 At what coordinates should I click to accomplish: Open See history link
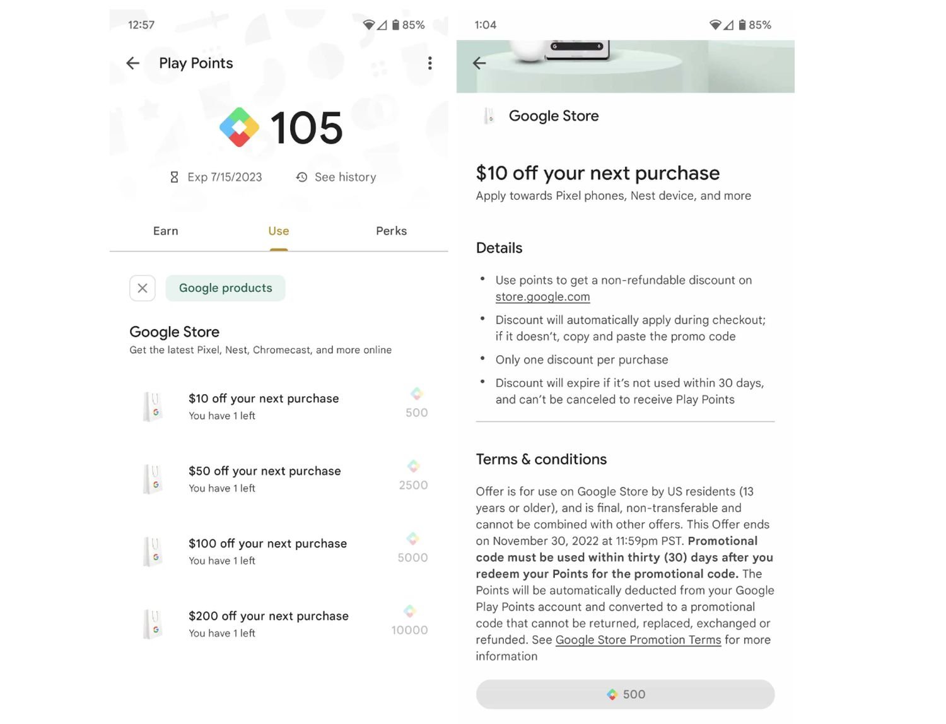[345, 177]
